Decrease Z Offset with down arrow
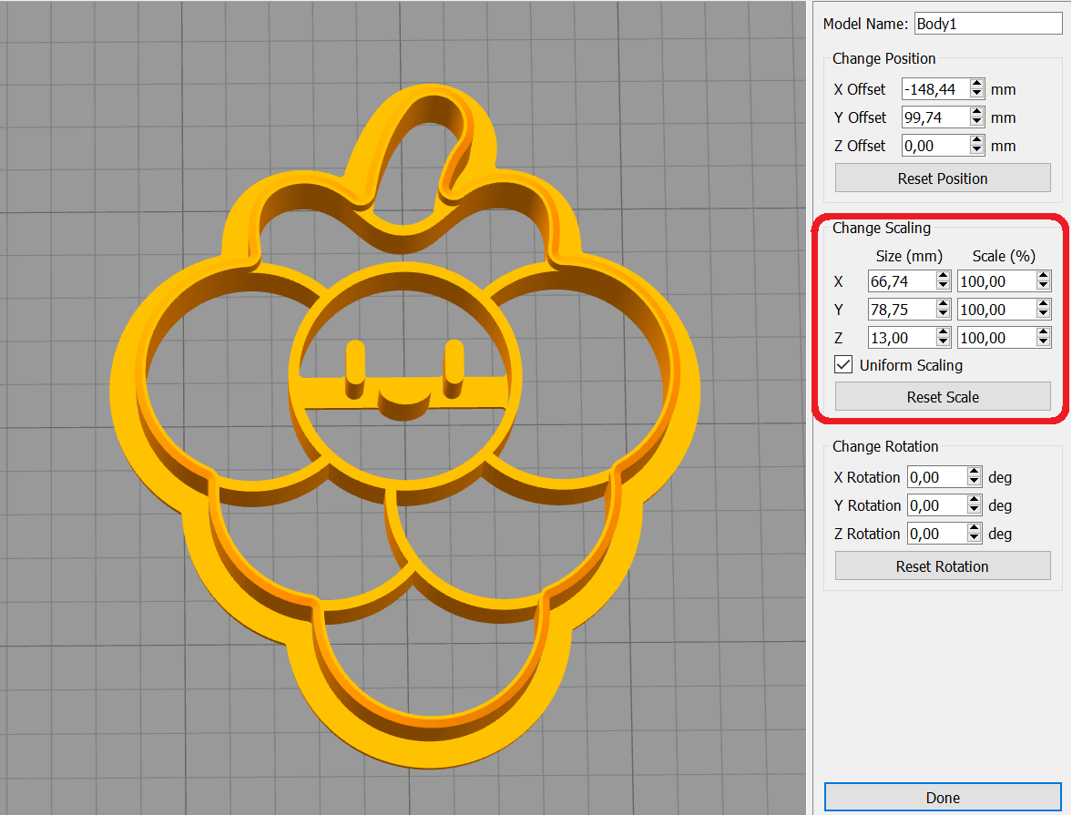 click(x=977, y=150)
